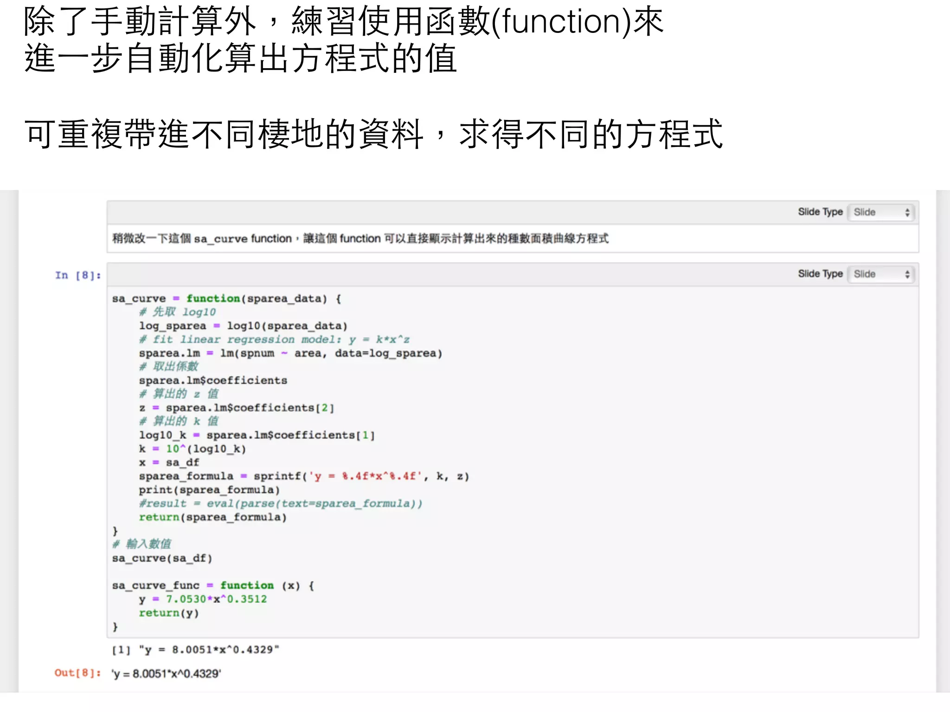Viewport: 950px width, 712px height.
Task: Click commented line '#result = eval(parse(...))'
Action: 281,503
